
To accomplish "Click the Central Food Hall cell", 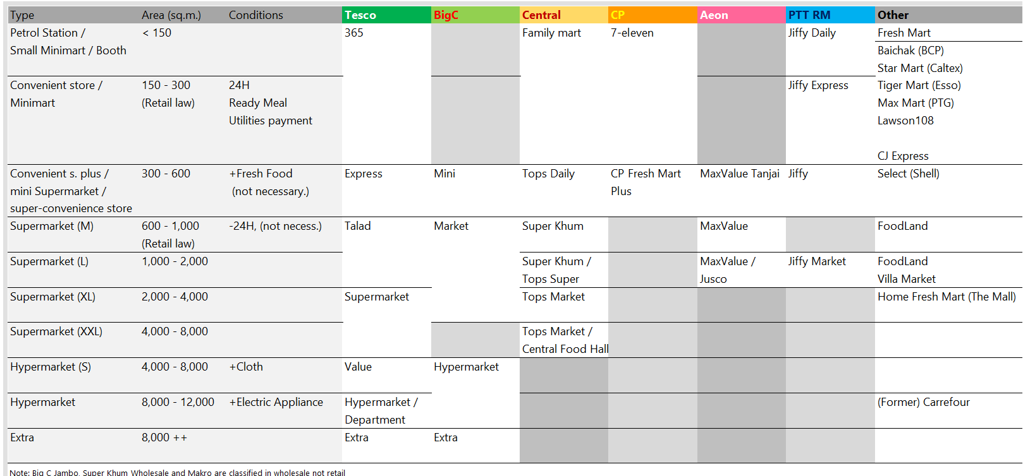I will pyautogui.click(x=565, y=349).
